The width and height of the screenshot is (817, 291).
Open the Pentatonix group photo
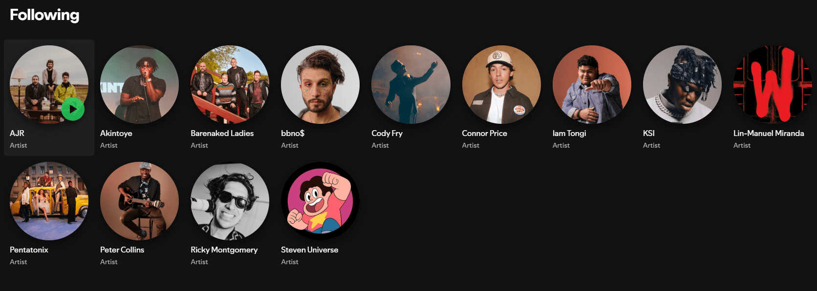[x=49, y=201]
